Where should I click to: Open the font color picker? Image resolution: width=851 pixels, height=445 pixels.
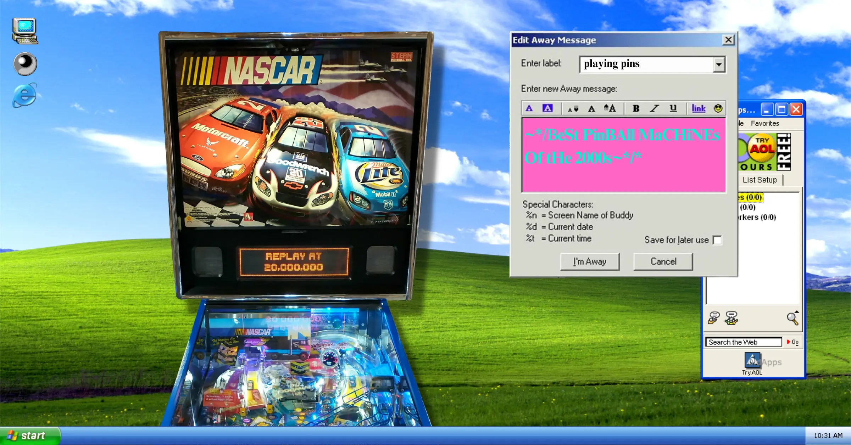click(529, 108)
